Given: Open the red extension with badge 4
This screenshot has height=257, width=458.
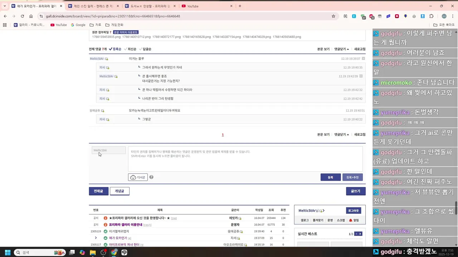Looking at the screenshot, I should [371, 16].
